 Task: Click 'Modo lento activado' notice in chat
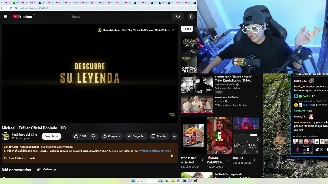[305, 137]
